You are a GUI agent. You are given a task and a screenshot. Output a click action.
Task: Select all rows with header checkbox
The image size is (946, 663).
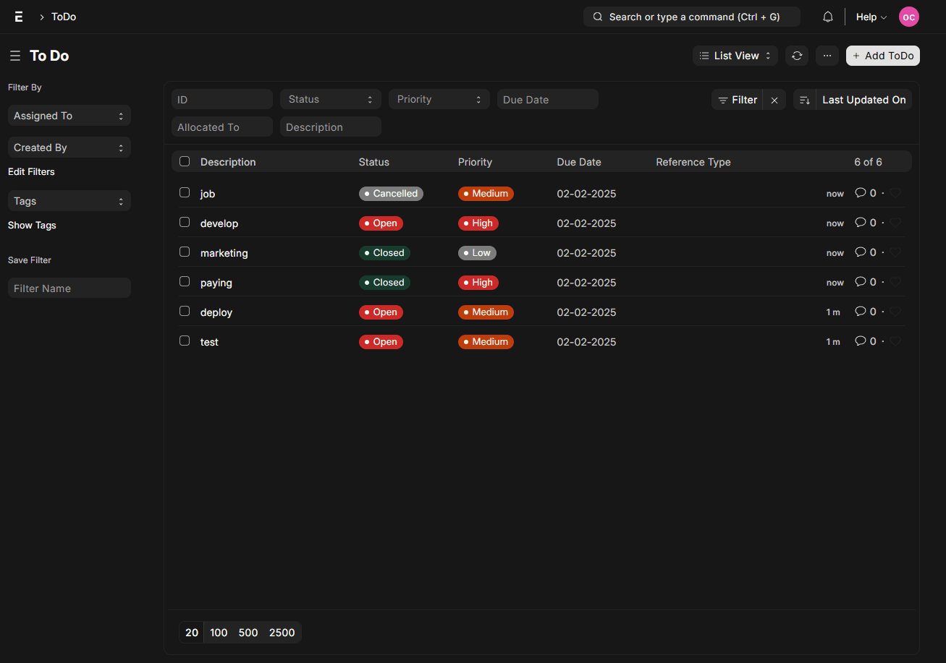click(185, 161)
